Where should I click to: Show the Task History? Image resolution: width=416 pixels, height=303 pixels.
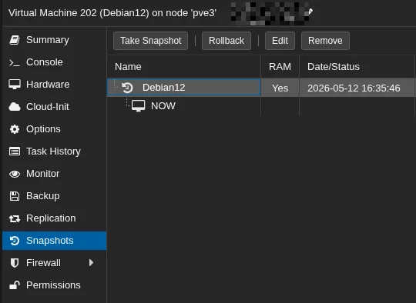(x=54, y=151)
